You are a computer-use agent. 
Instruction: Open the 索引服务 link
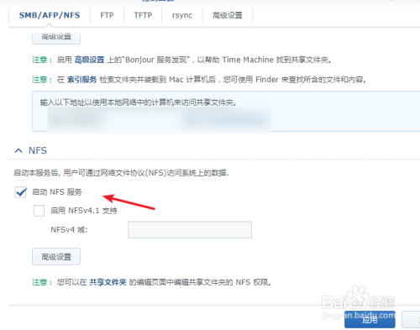pos(81,80)
